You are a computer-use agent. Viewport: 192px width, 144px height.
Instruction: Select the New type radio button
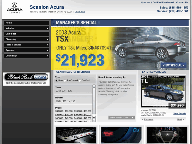tap(57, 81)
